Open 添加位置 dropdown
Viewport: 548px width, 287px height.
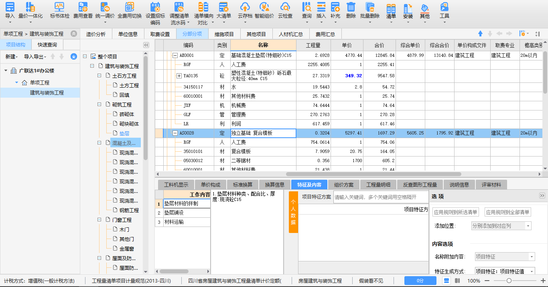(x=501, y=226)
